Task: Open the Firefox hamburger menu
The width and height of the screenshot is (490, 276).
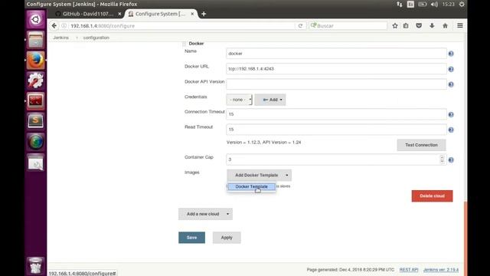Action: click(460, 25)
